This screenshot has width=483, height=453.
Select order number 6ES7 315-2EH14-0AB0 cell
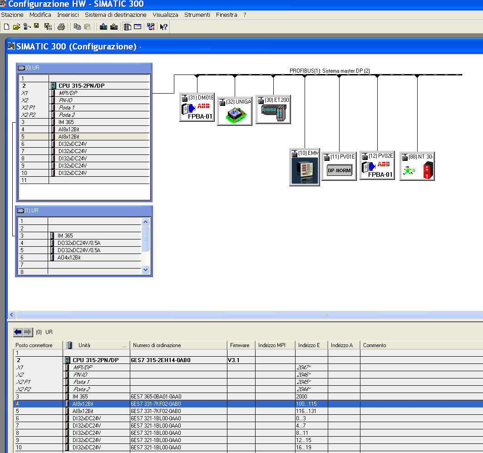click(x=179, y=360)
